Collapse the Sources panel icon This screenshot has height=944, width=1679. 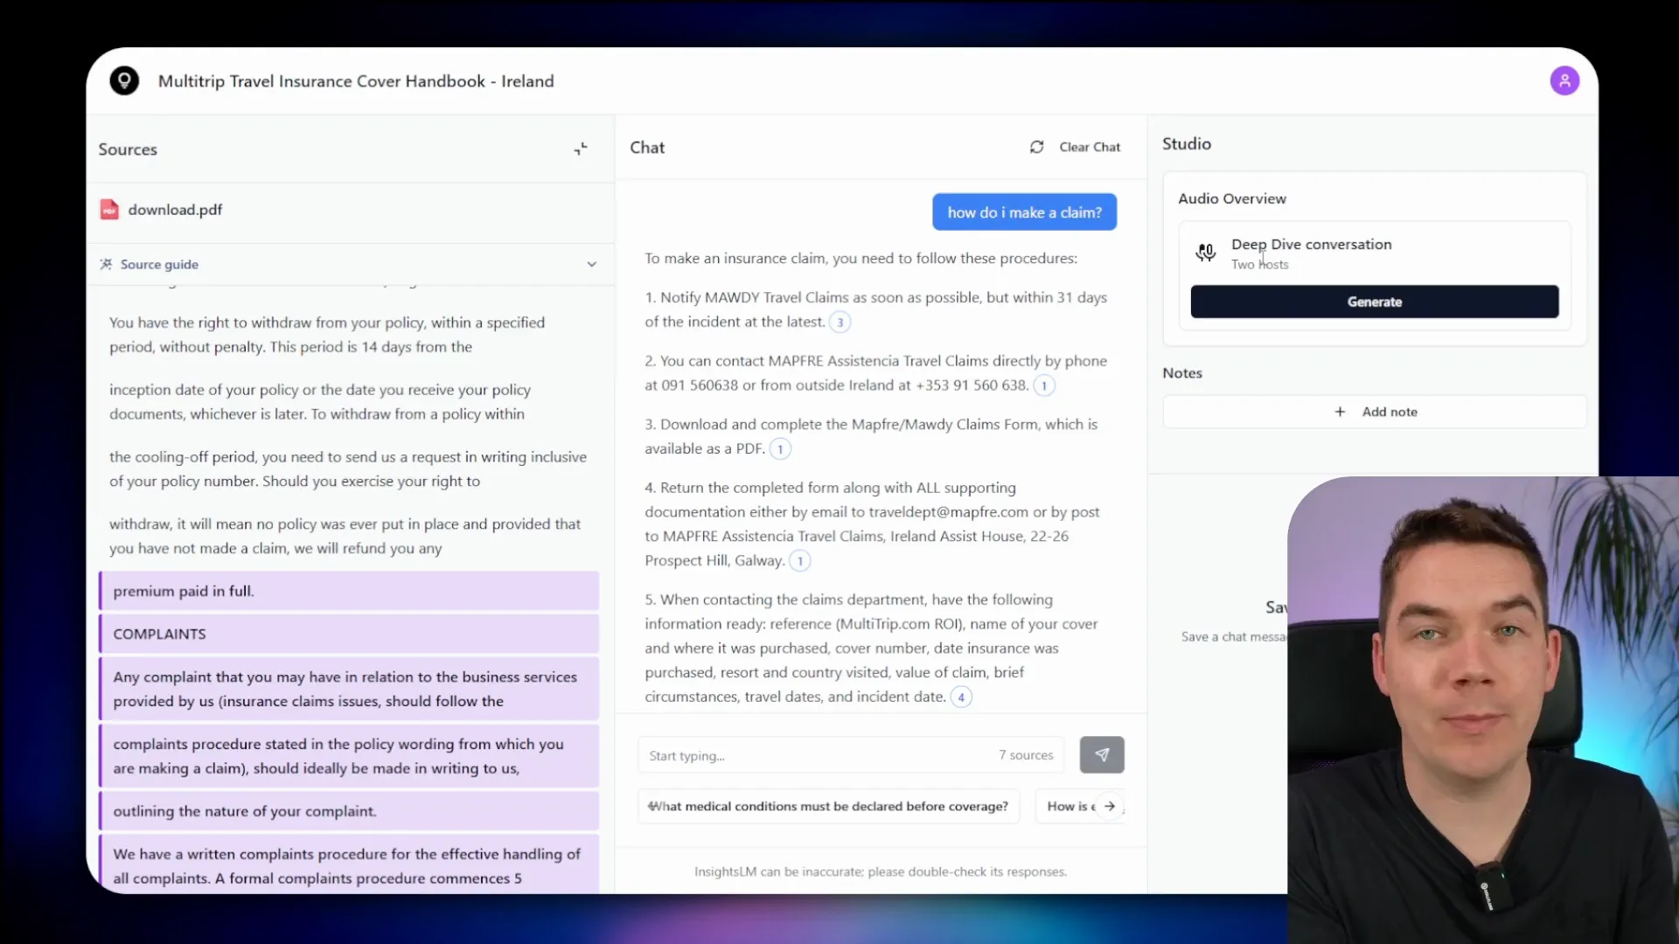point(581,149)
